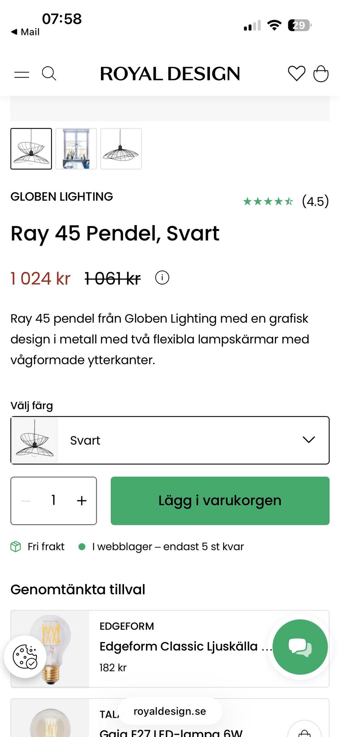
Task: Open the star rating reviews (4.5)
Action: 286,202
